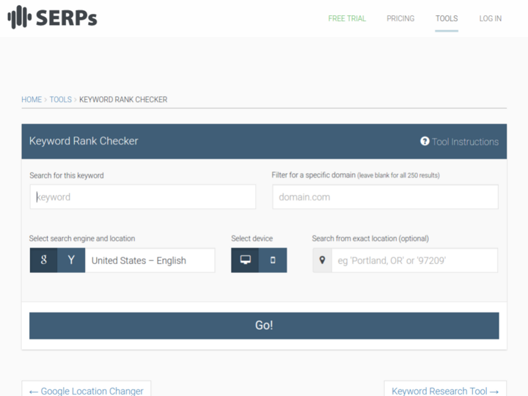Click the SERPs logo
Screen dimensions: 528x396
52,18
